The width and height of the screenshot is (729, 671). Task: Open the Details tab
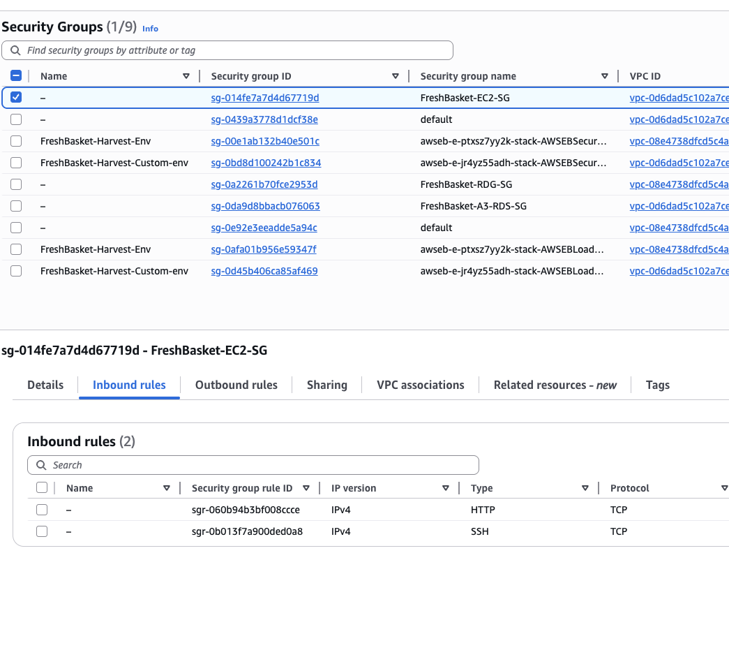[45, 385]
